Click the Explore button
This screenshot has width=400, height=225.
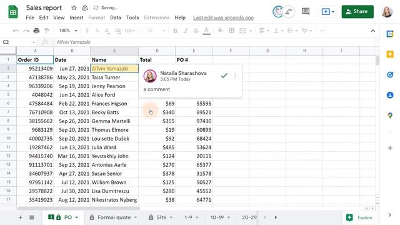(360, 217)
